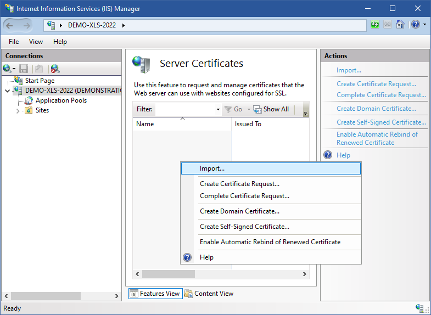Click the Delete Connection icon with red mark

(55, 69)
